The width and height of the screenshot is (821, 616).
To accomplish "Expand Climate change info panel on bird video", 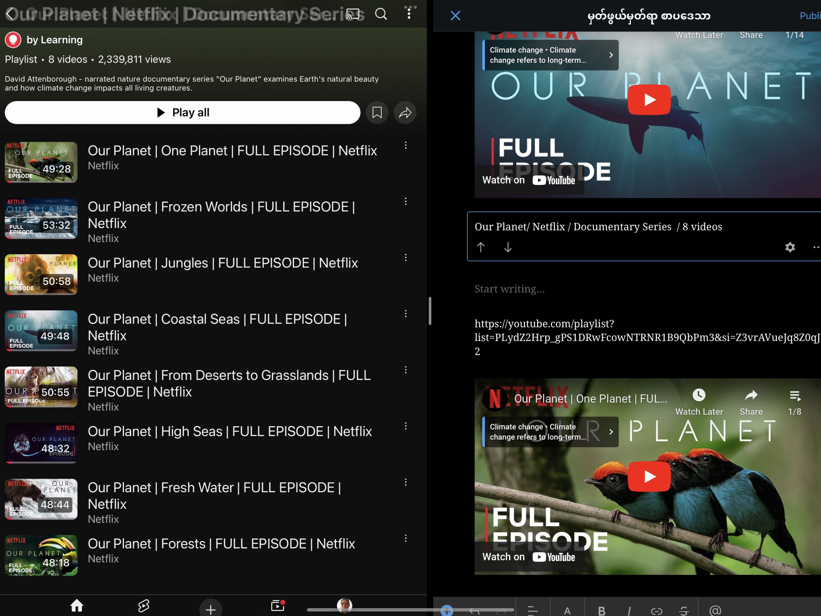I will (611, 432).
